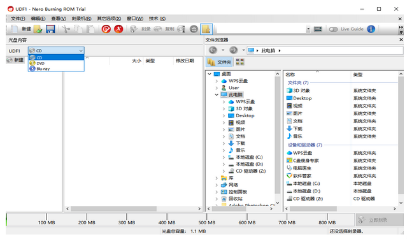Click the recorder drive options icon
Viewport: 407px width, 239px height.
pos(318,29)
